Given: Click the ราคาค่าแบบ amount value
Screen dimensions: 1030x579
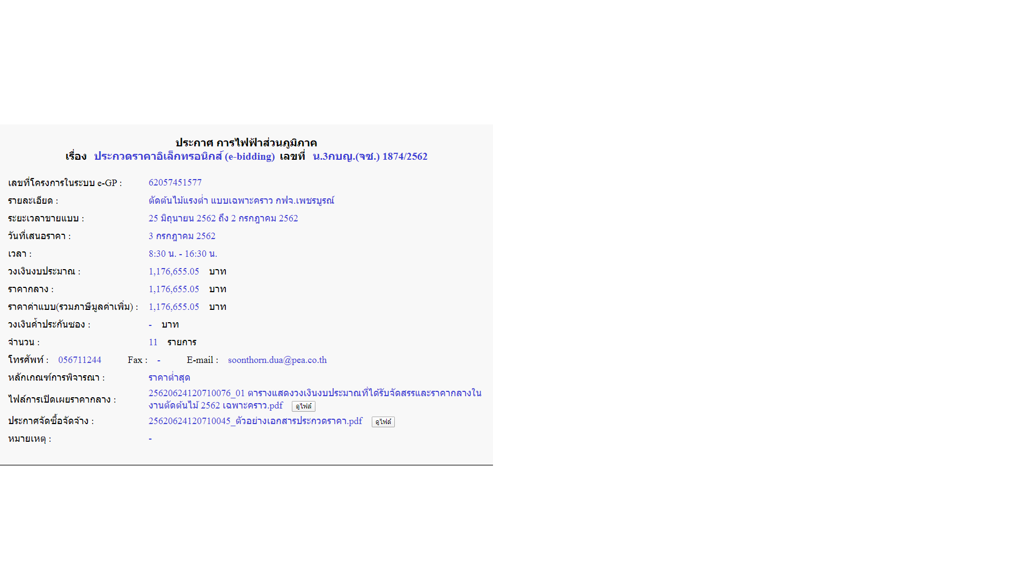Looking at the screenshot, I should (174, 307).
